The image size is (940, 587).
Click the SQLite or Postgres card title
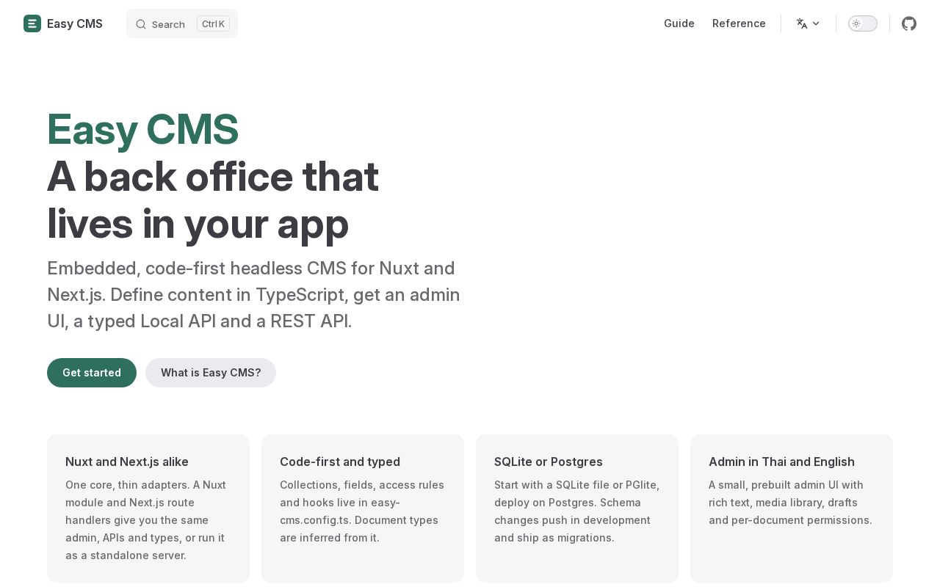pyautogui.click(x=549, y=462)
